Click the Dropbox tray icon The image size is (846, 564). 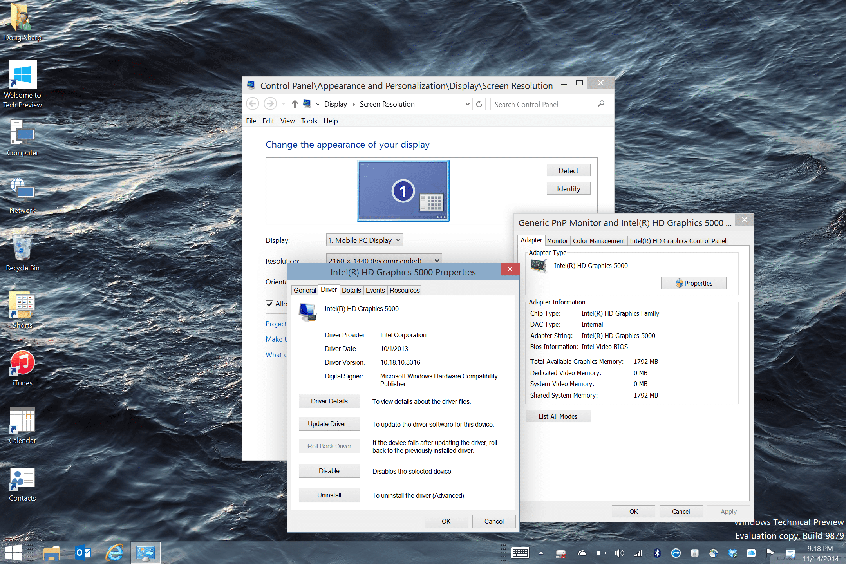click(x=732, y=553)
